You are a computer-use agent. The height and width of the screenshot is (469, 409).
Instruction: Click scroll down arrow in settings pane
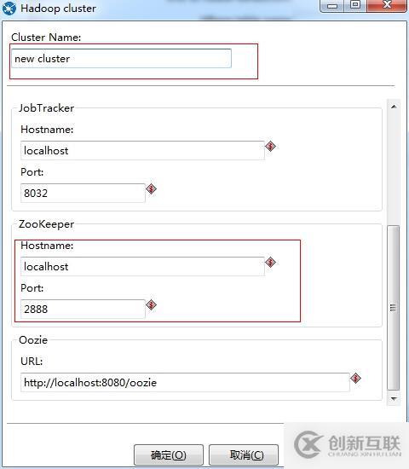(394, 399)
